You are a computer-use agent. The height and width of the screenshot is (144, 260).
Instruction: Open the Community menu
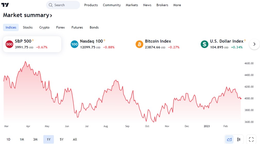(x=112, y=5)
